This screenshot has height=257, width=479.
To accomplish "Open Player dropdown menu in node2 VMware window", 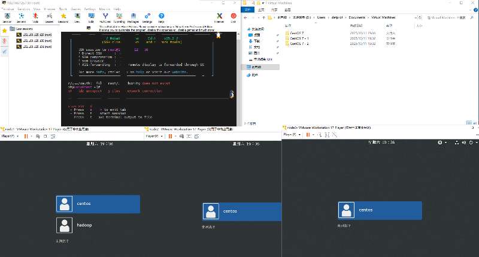I will tap(154, 136).
